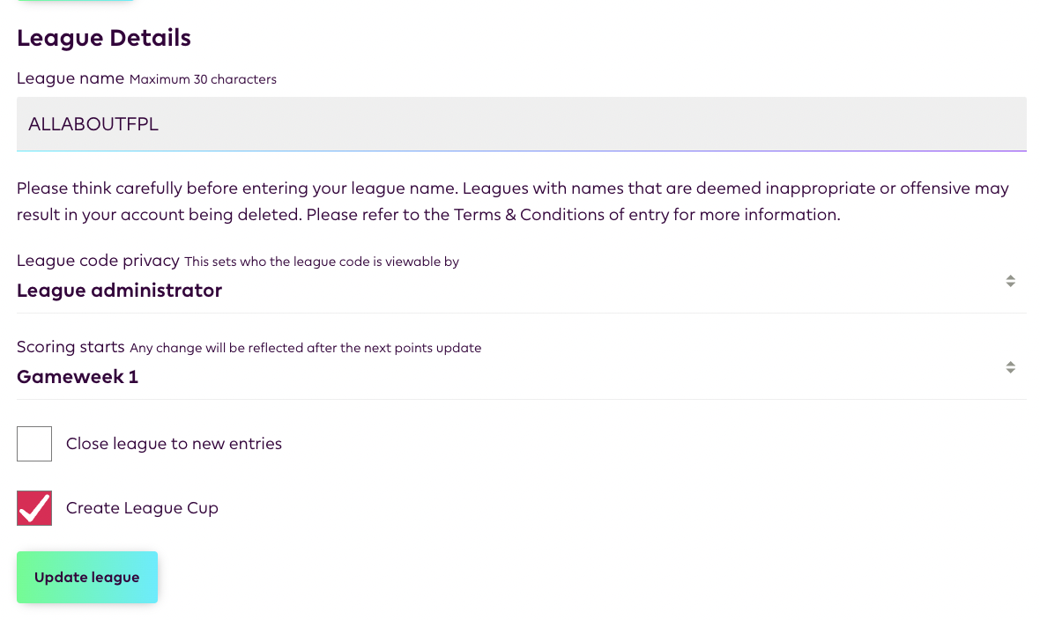
Task: Open the Scoring starts Gameweek dropdown
Action: point(511,377)
